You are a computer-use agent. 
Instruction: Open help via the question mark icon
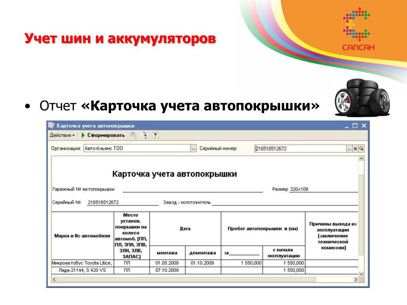point(155,135)
